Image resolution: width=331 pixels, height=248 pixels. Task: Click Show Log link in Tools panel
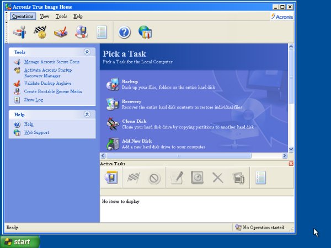33,100
